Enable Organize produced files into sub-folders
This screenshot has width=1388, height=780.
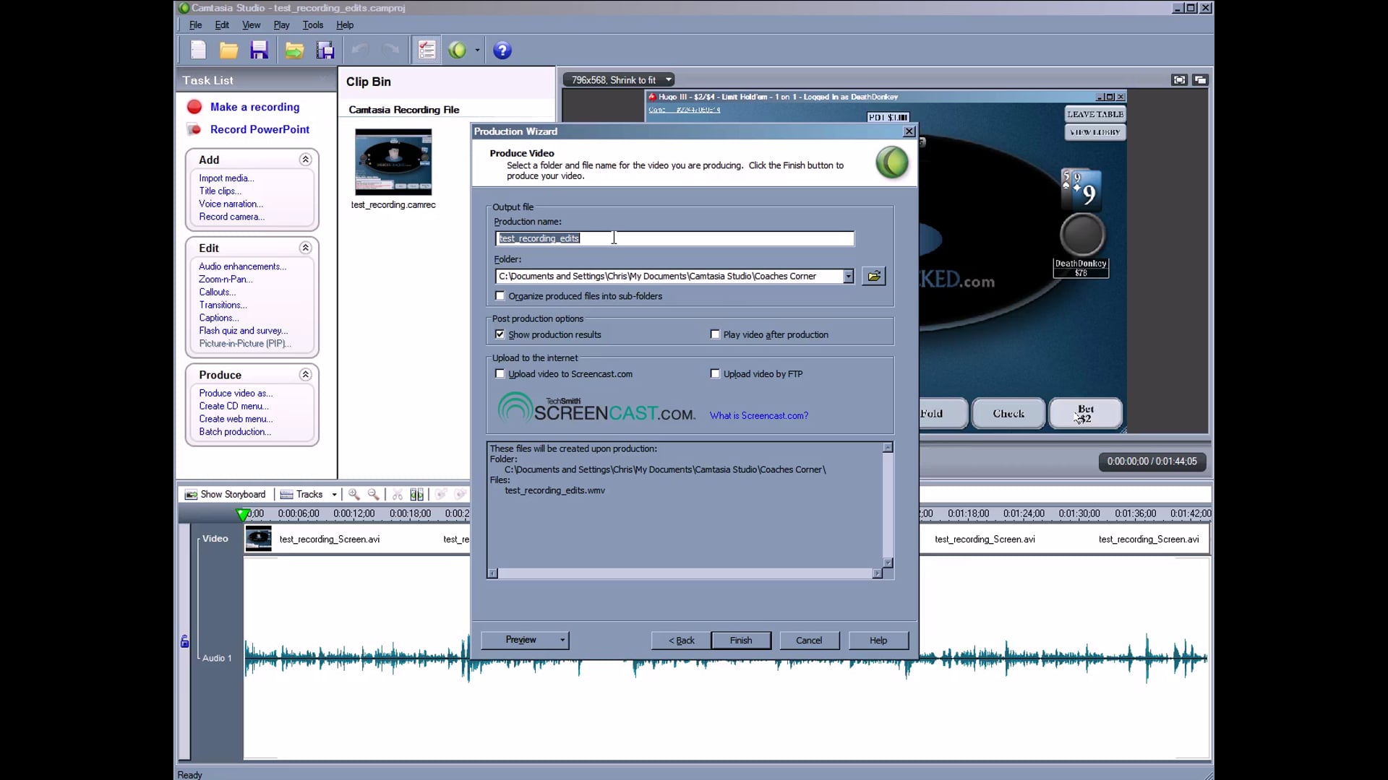[500, 296]
